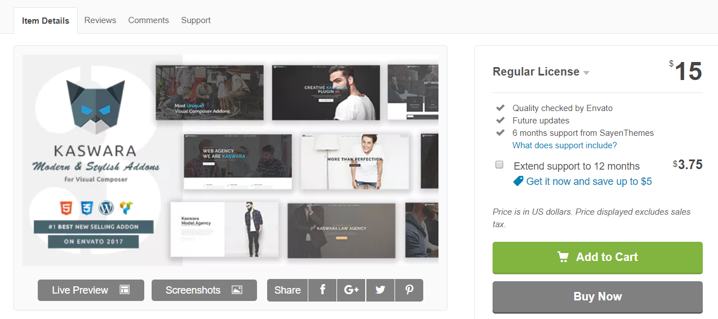Expand the Regular License dropdown arrow

586,73
